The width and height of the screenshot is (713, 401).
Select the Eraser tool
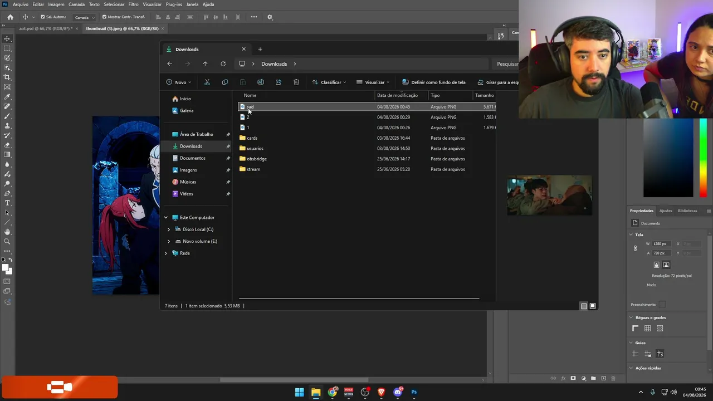7,145
